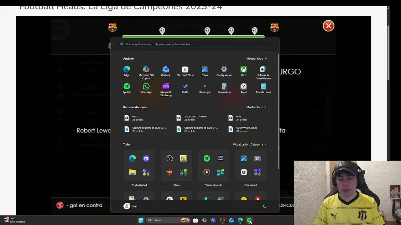Open Crash Bandicoot in Otros group
Image resolution: width=401 pixels, height=225 pixels.
point(169,172)
